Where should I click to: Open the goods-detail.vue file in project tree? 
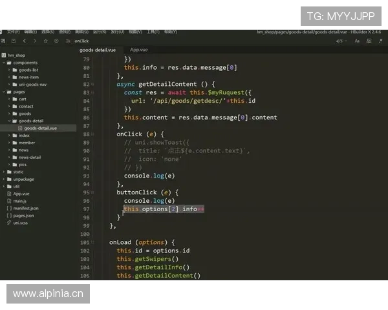[x=40, y=128]
